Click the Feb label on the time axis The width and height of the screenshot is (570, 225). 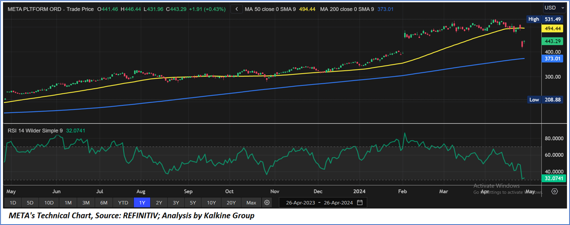click(x=402, y=191)
